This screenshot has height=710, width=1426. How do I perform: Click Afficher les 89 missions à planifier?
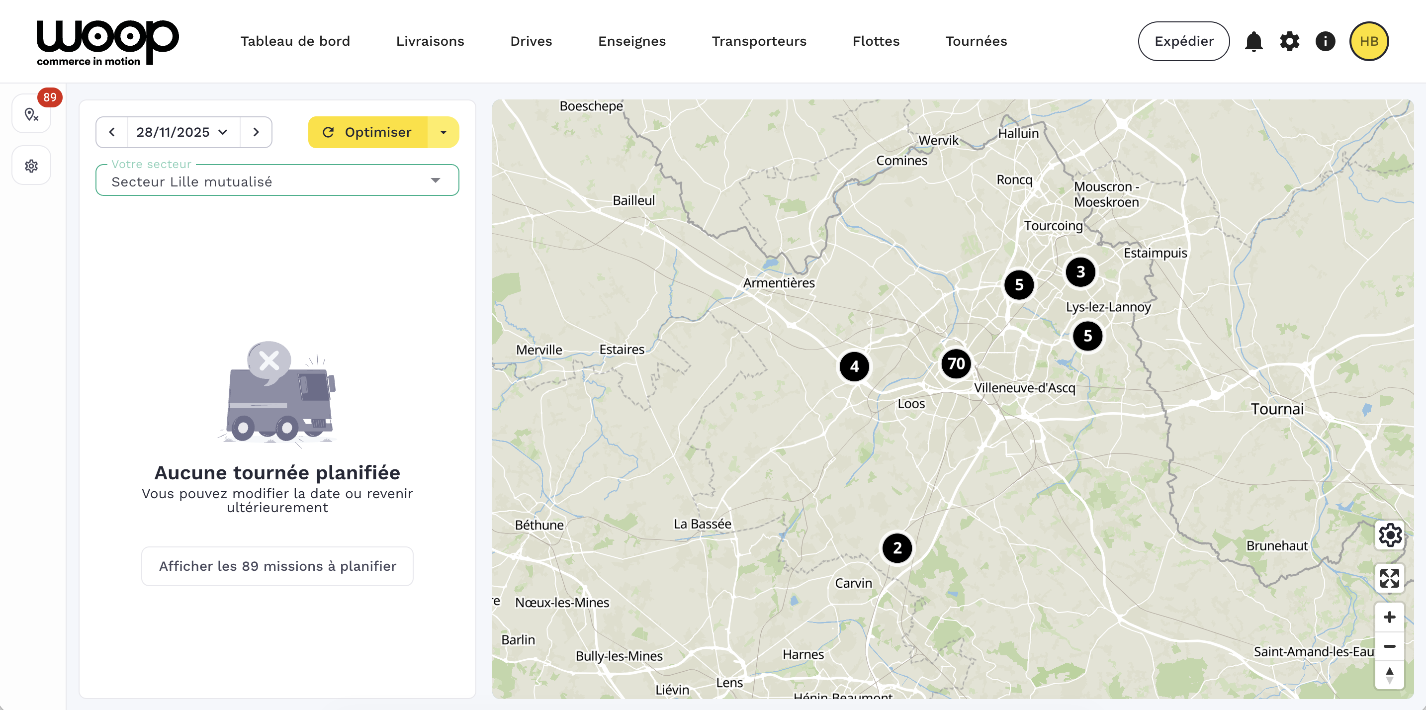(277, 566)
